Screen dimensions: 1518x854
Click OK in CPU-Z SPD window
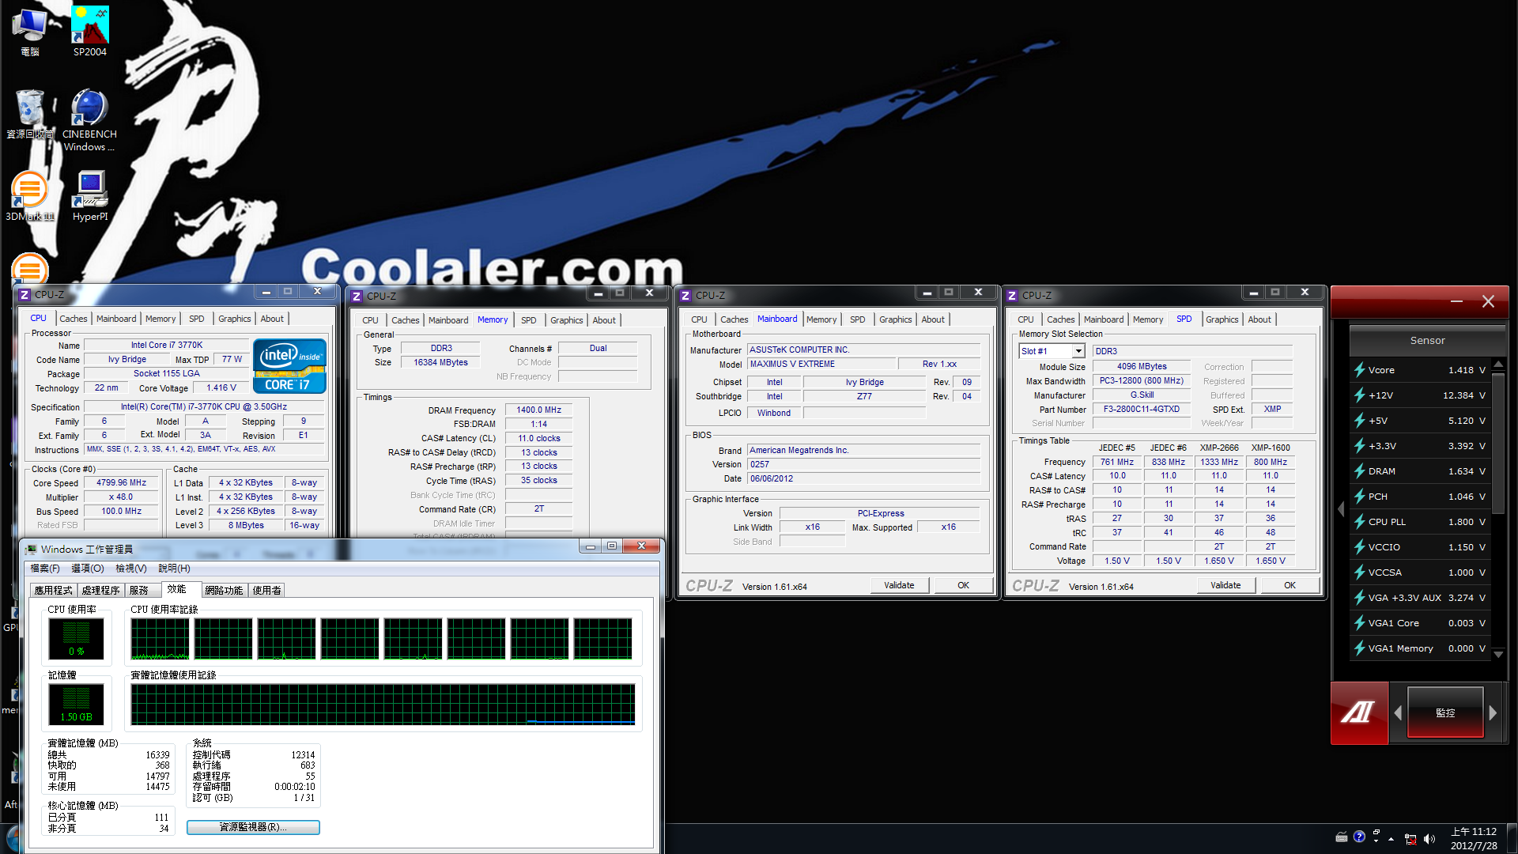1290,586
